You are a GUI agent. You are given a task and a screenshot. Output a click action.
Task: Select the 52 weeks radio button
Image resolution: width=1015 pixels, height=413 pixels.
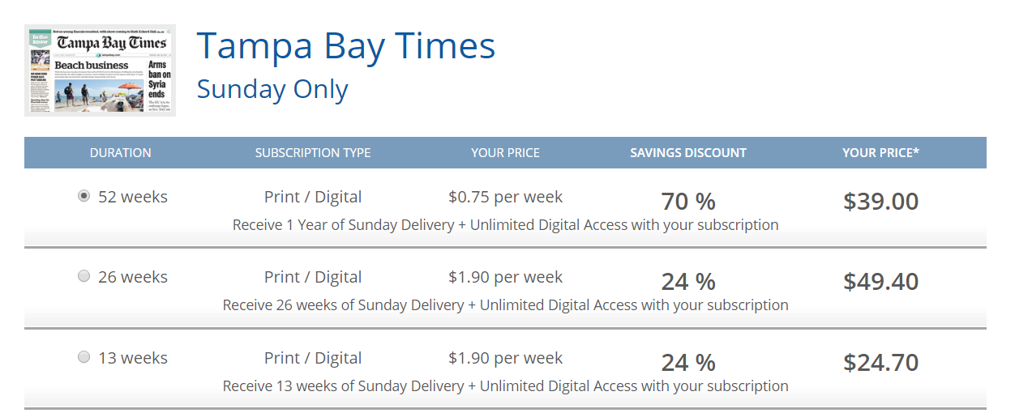click(x=84, y=196)
